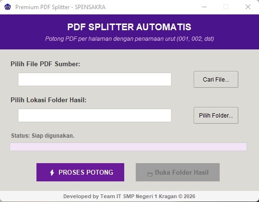
Task: Start splitting with PROSES POTONG button
Action: 80,172
